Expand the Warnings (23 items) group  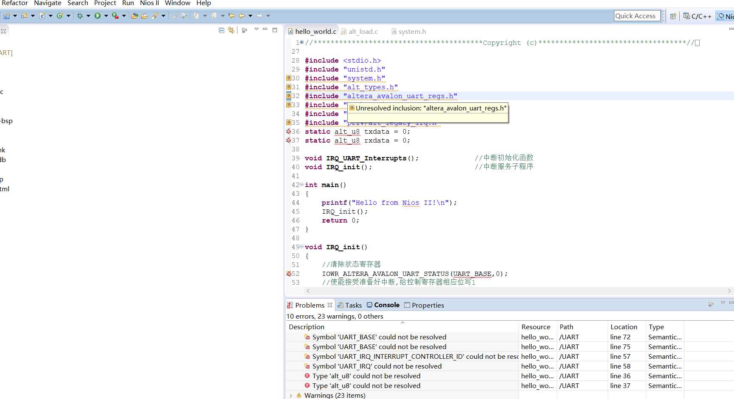coord(291,396)
